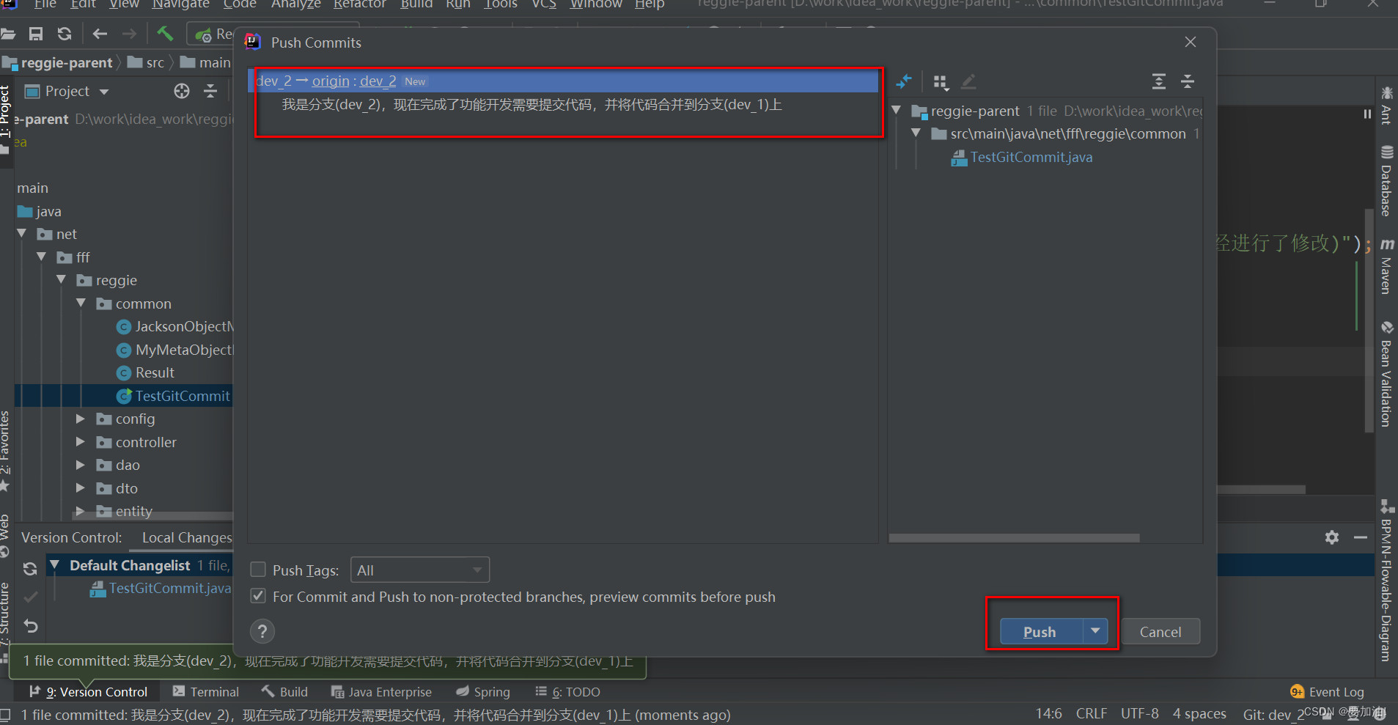Open the Push Commits help button
The image size is (1398, 725).
tap(262, 631)
